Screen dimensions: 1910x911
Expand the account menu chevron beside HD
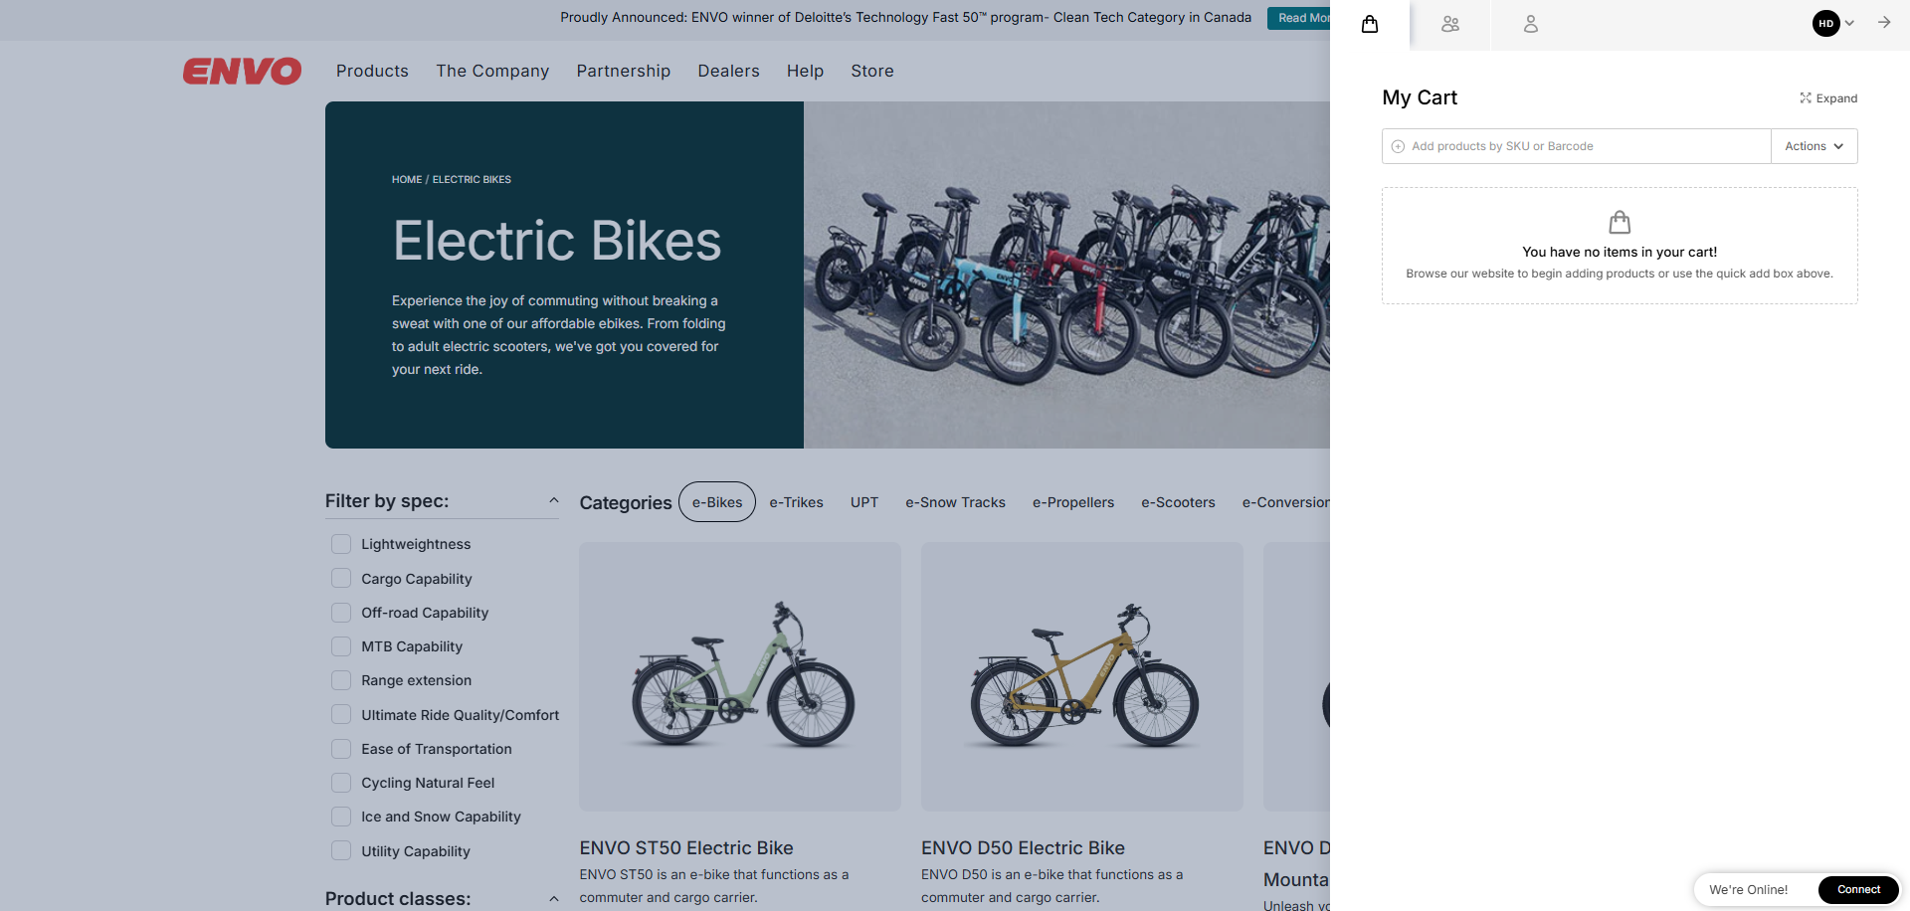tap(1849, 23)
